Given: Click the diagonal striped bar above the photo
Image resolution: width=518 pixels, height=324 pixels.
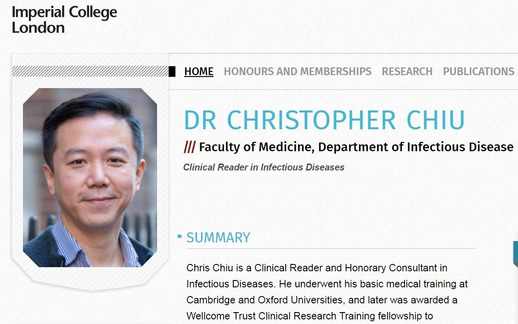Looking at the screenshot, I should point(90,71).
